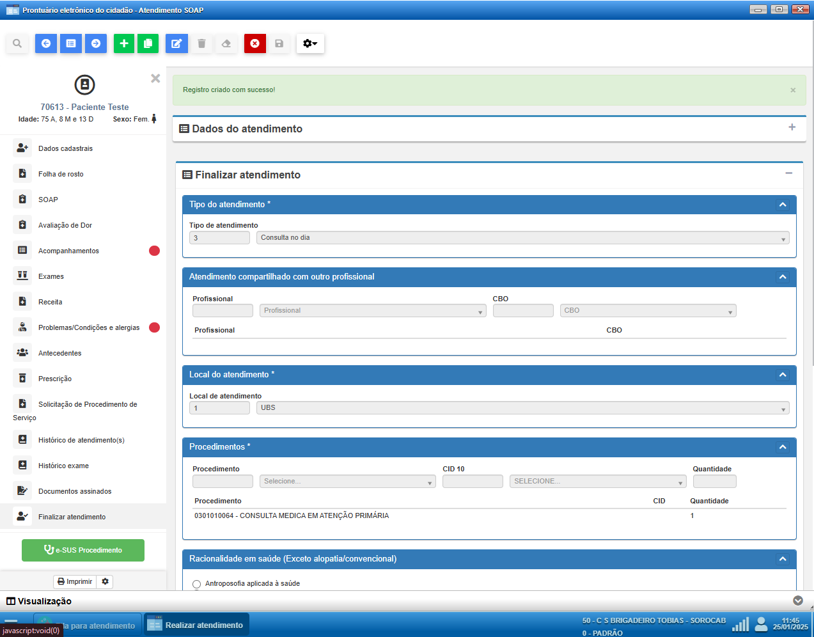The image size is (814, 637).
Task: Click the e-SUS Procedimento button
Action: (x=83, y=550)
